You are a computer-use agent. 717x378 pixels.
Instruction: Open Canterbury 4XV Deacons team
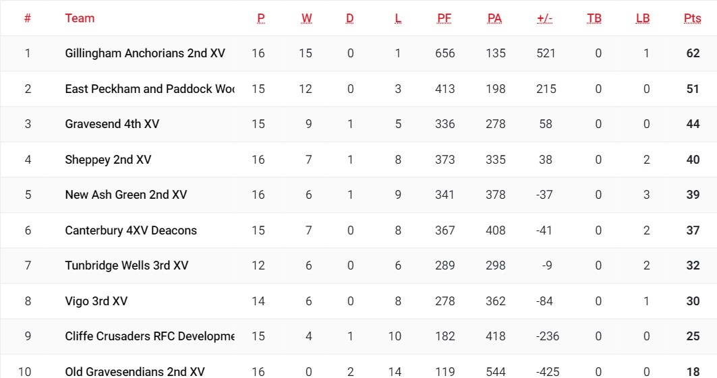tap(131, 230)
